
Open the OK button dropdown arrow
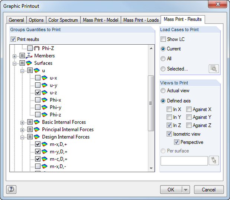click(186, 190)
